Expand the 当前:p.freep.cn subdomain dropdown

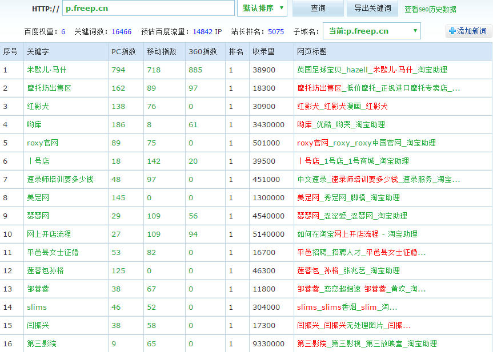click(371, 31)
